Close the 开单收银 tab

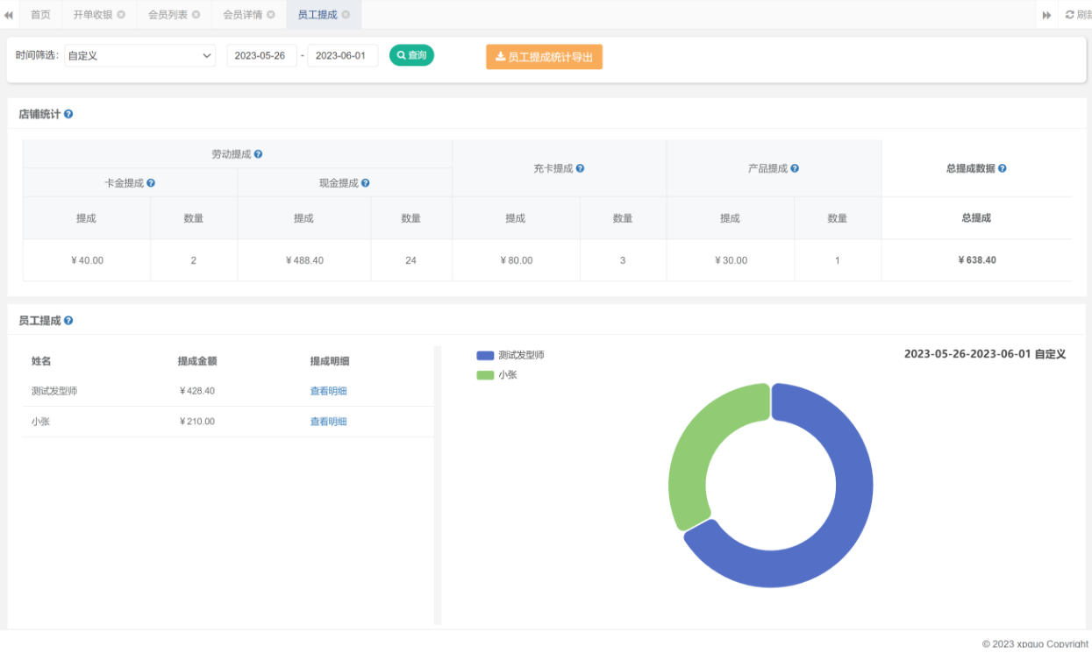click(121, 15)
